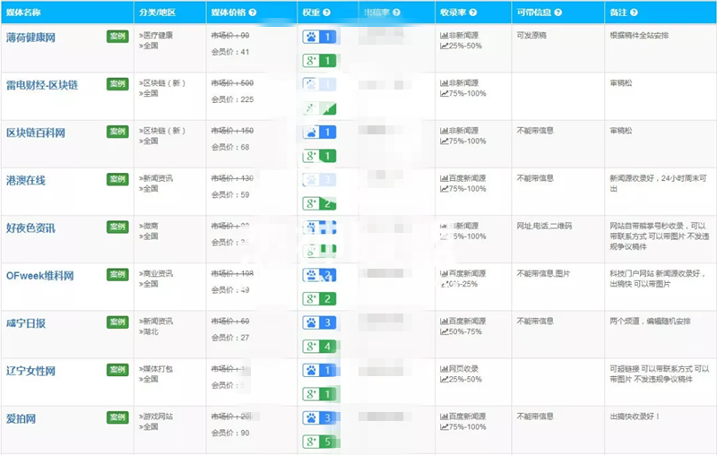This screenshot has height=455, width=717.
Task: Click Google weight badge showing 4 for 咸宁日报
Action: pyautogui.click(x=319, y=347)
